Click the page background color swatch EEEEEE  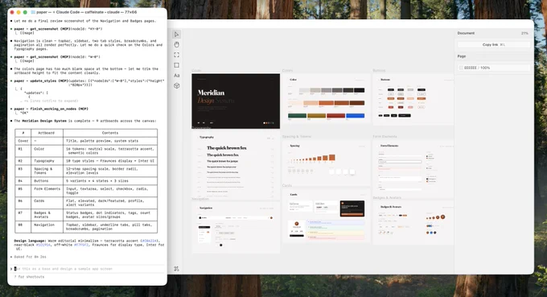point(461,68)
